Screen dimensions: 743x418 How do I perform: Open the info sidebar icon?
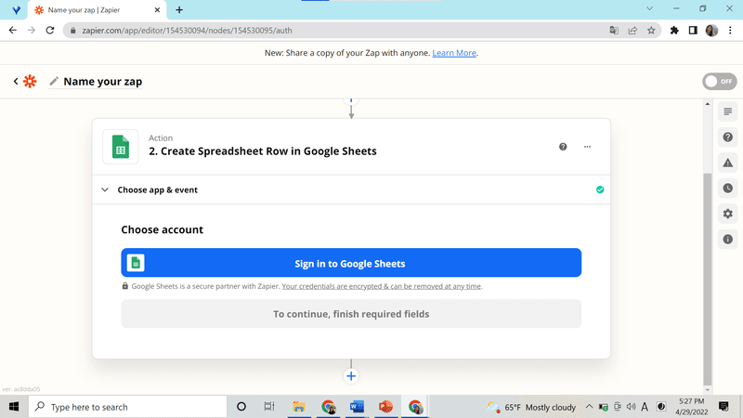click(x=728, y=240)
